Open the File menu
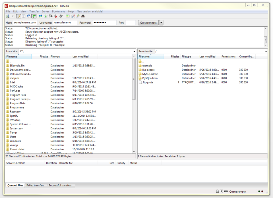Screen dimensions: 273x198 tap(8, 11)
